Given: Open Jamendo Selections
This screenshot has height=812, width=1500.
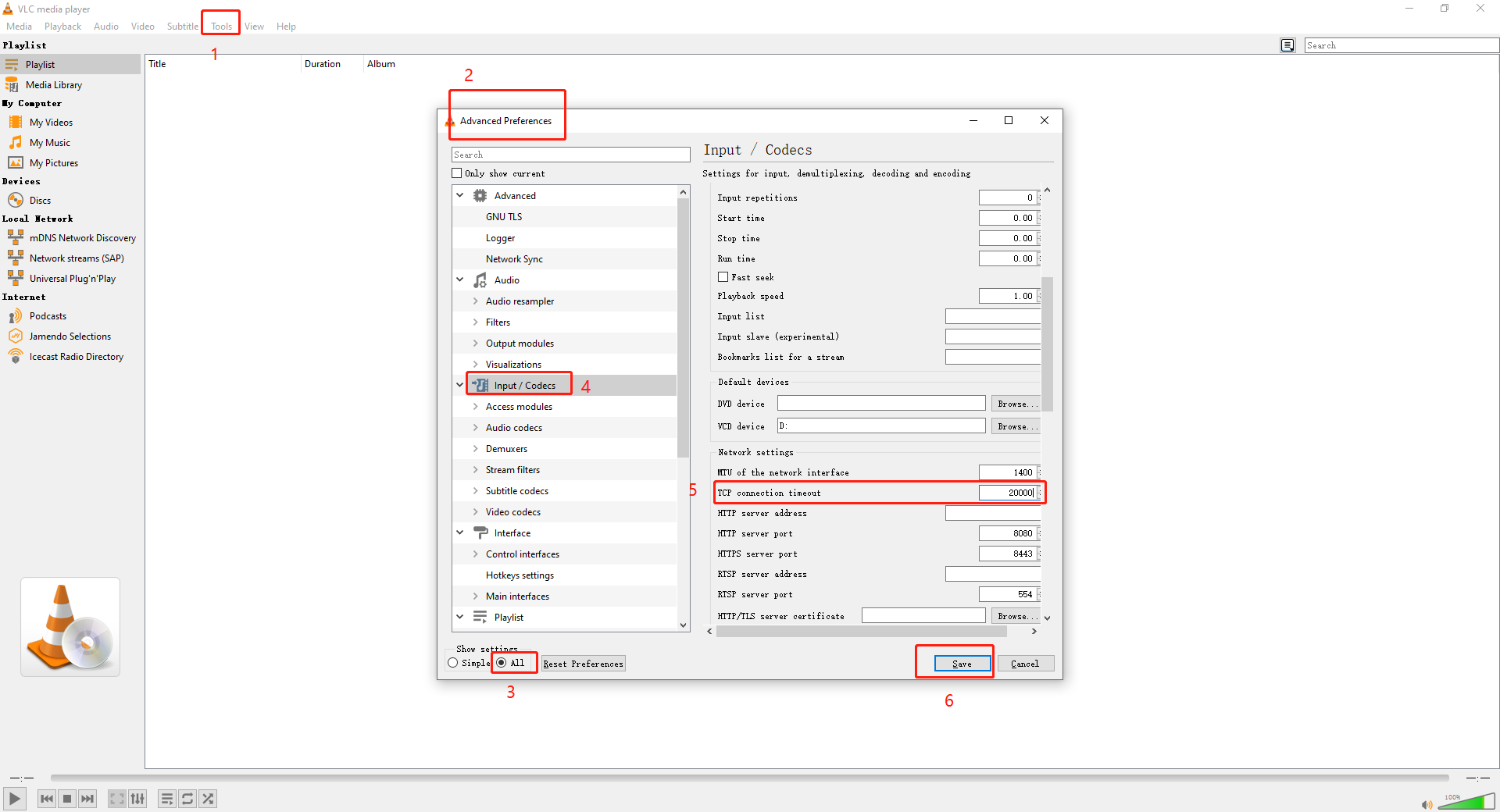Looking at the screenshot, I should pos(70,336).
